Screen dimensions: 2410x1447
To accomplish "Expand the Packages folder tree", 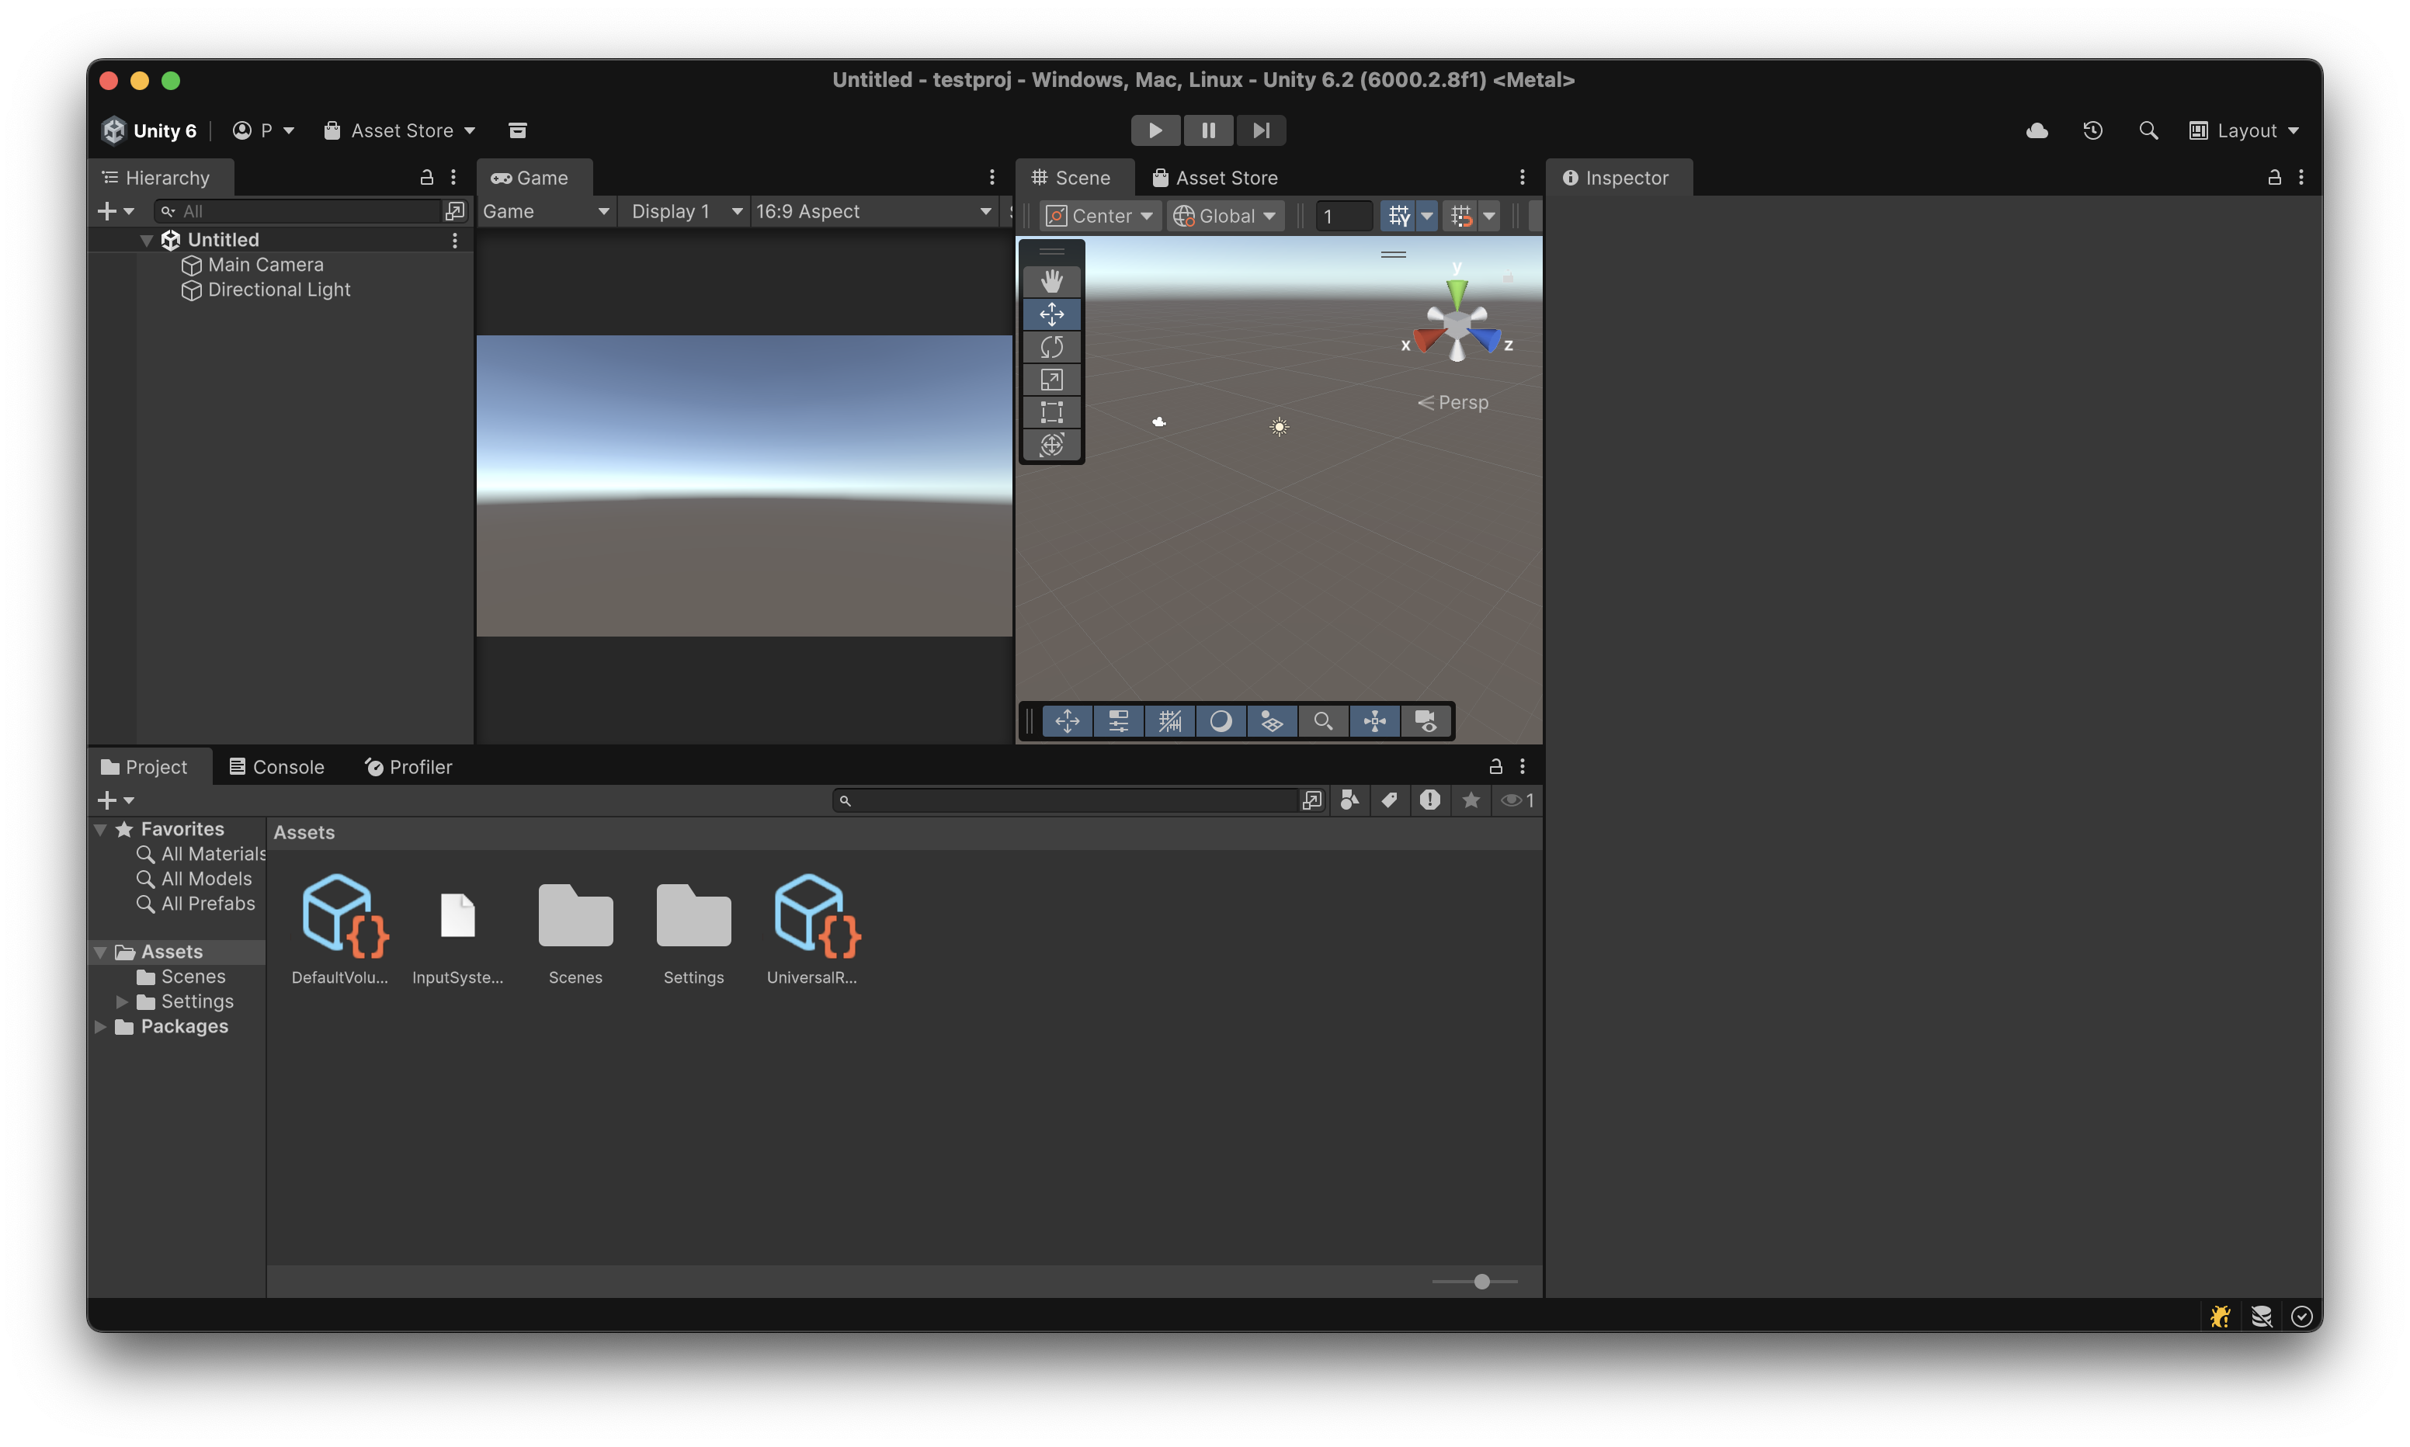I will click(x=100, y=1027).
